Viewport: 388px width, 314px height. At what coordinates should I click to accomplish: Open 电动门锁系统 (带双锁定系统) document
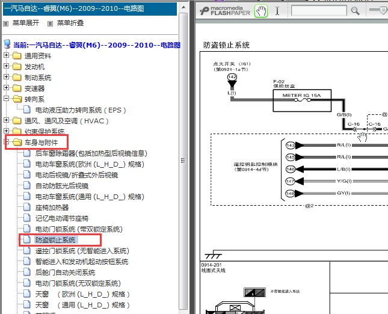click(79, 229)
